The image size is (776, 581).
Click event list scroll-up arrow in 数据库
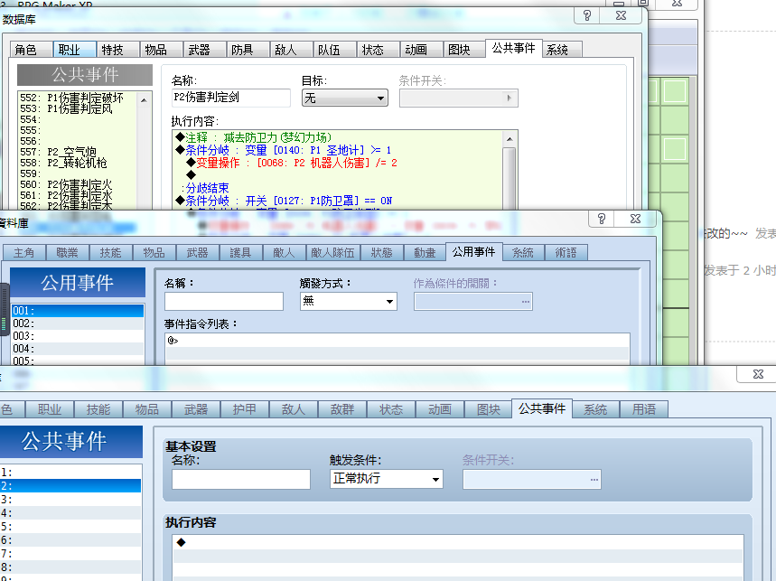pyautogui.click(x=144, y=100)
